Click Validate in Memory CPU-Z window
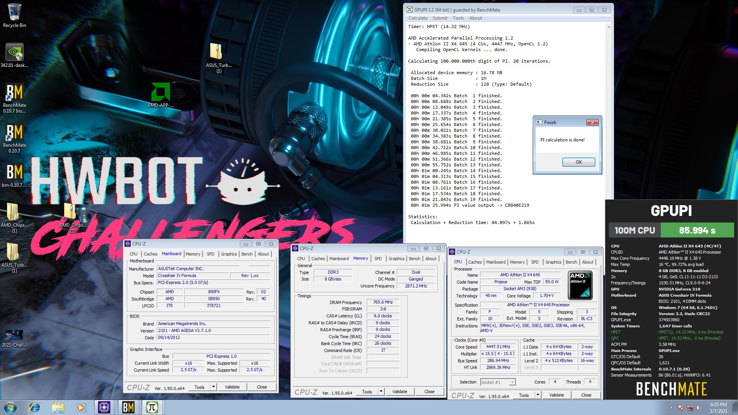Image resolution: width=738 pixels, height=415 pixels. pyautogui.click(x=400, y=392)
